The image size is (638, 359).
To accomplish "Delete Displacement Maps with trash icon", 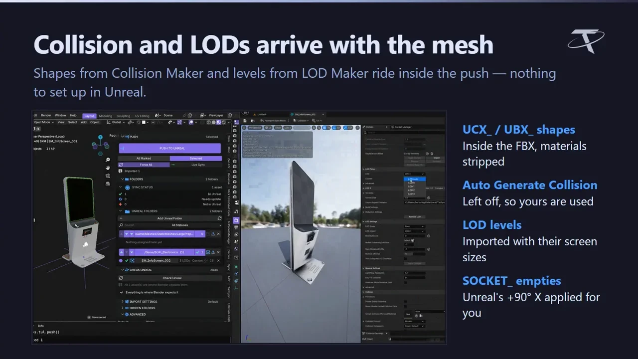I will (432, 154).
